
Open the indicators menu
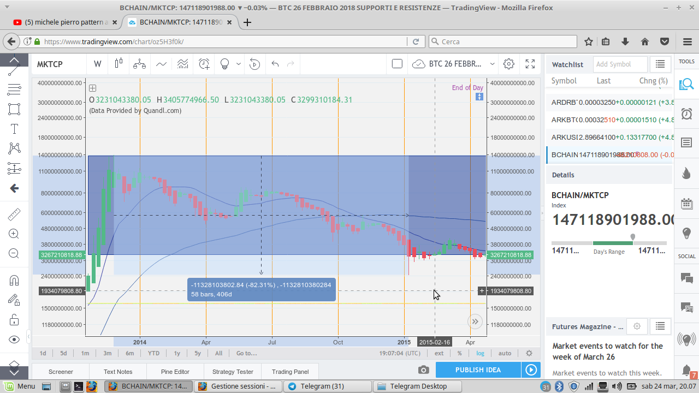click(x=161, y=64)
